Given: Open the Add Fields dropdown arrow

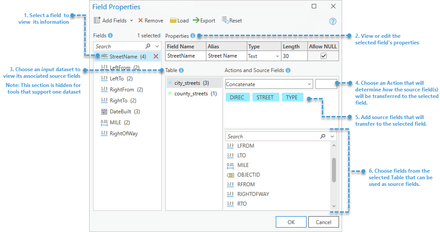Looking at the screenshot, I should (131, 21).
